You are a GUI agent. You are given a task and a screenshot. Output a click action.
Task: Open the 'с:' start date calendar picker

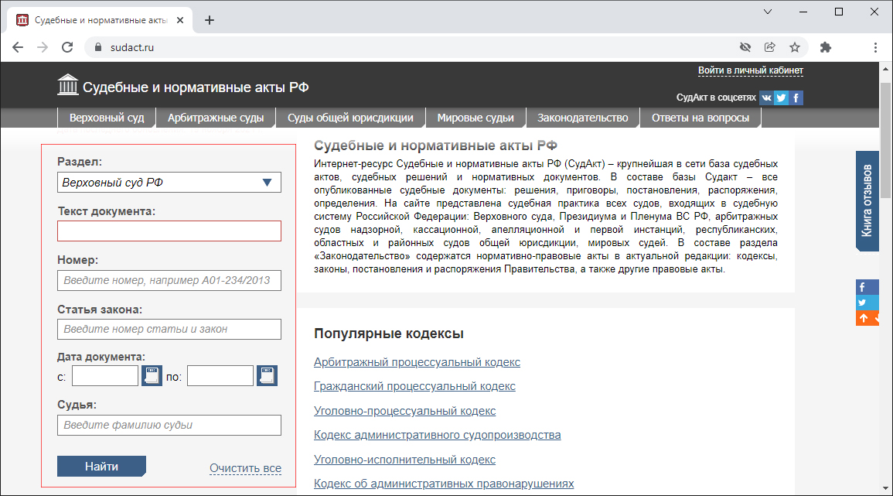click(x=152, y=376)
